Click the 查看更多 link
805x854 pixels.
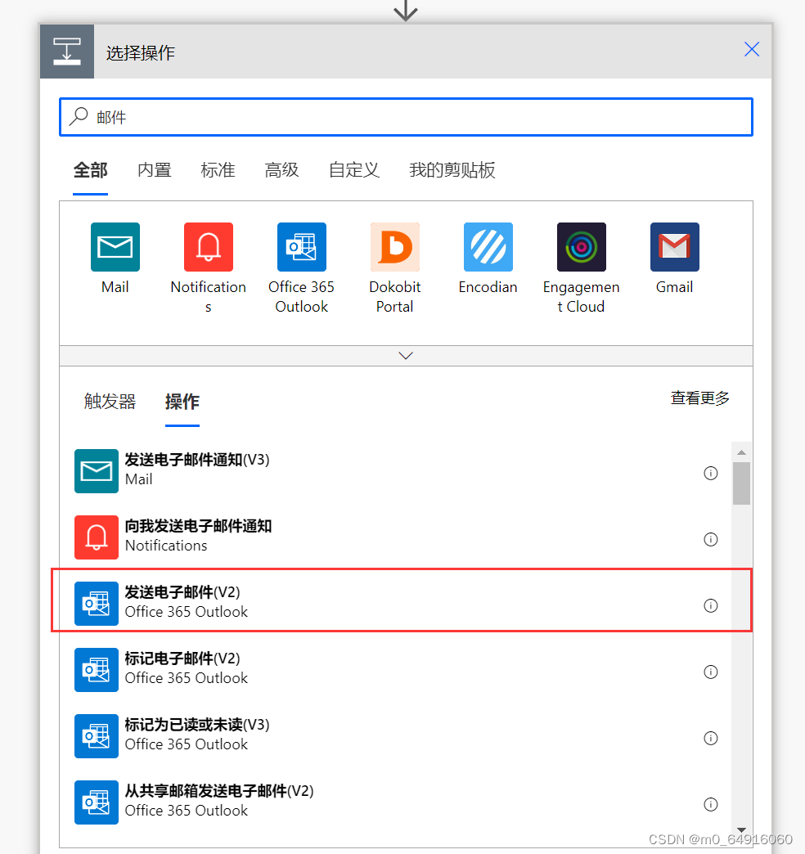tap(700, 398)
